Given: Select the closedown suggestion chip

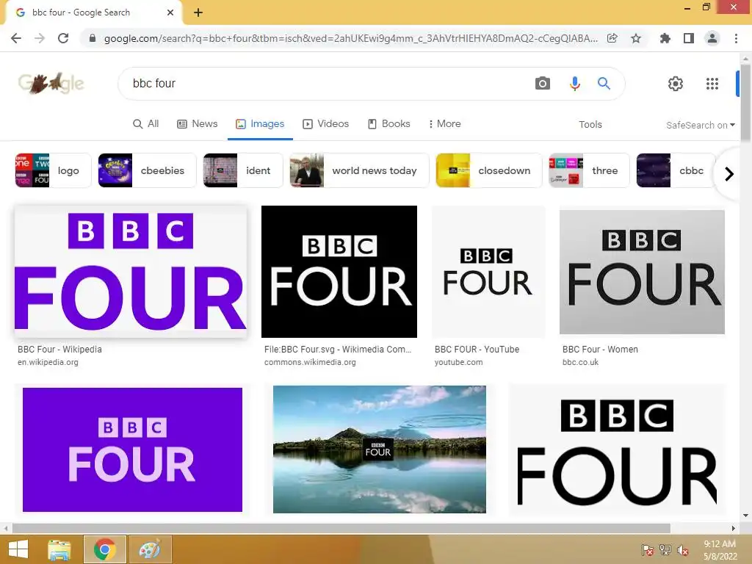Looking at the screenshot, I should click(488, 170).
